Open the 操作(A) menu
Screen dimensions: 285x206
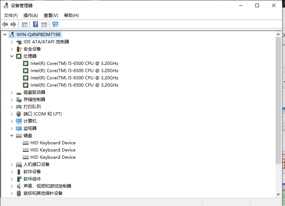(31, 16)
